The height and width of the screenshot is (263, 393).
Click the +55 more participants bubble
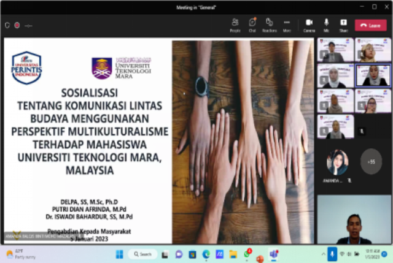click(371, 162)
